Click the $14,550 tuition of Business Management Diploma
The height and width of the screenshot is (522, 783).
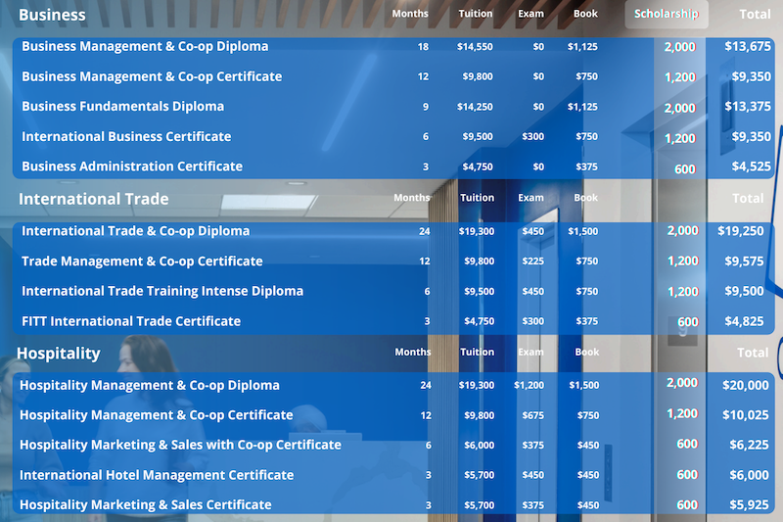pyautogui.click(x=475, y=46)
